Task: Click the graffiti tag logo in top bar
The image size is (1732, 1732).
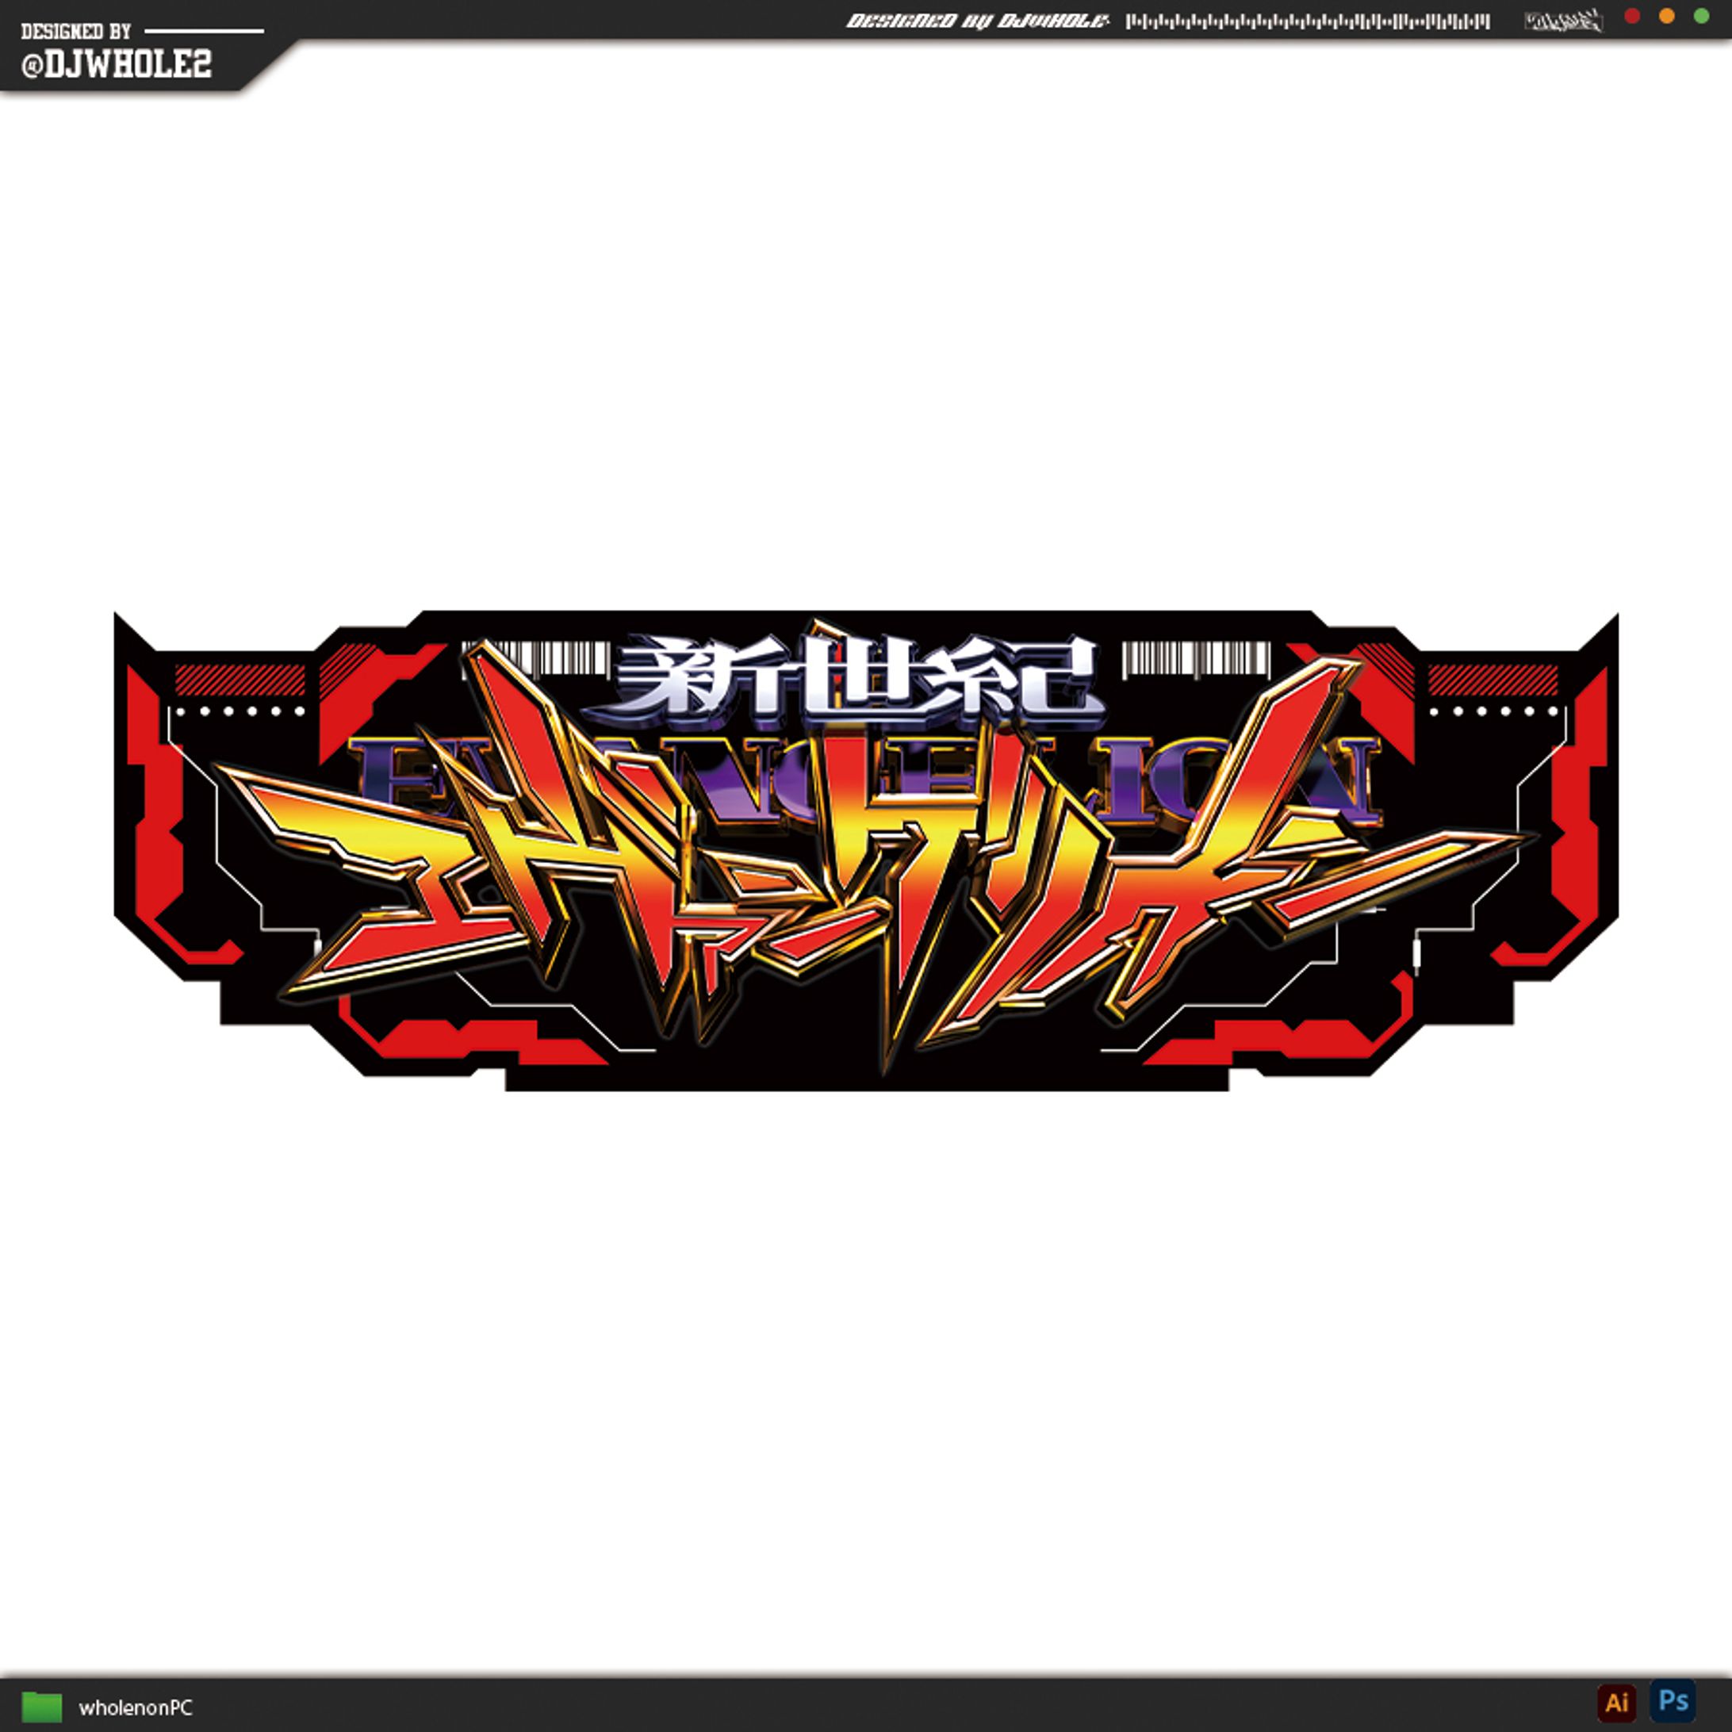Action: [x=1562, y=20]
